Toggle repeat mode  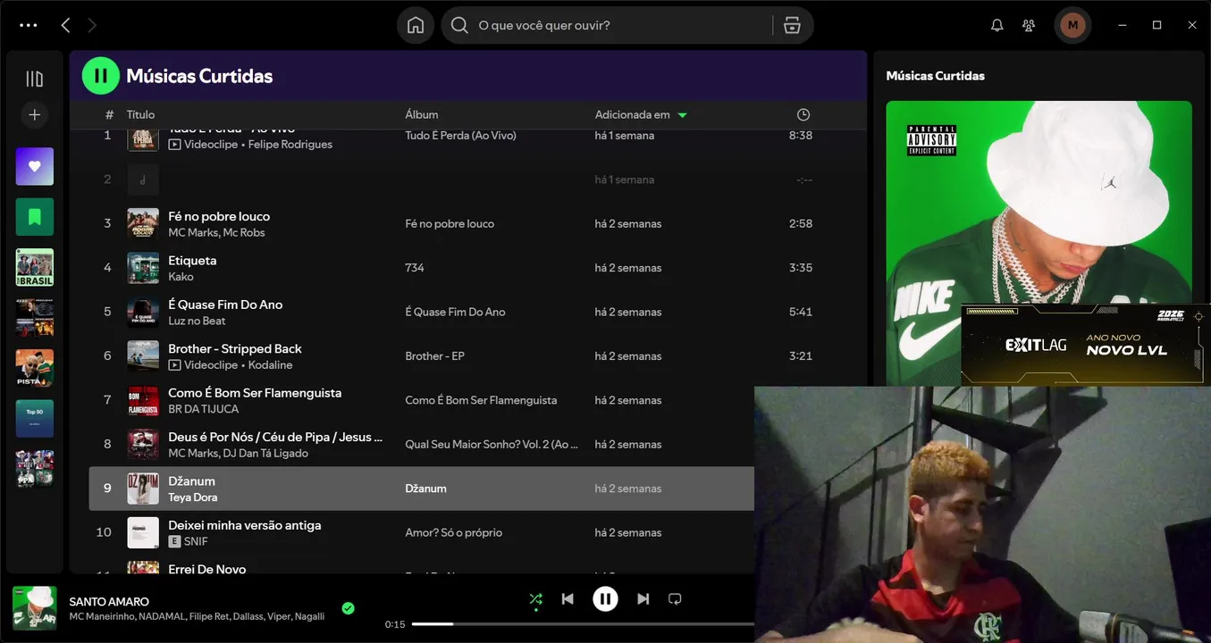pos(675,599)
